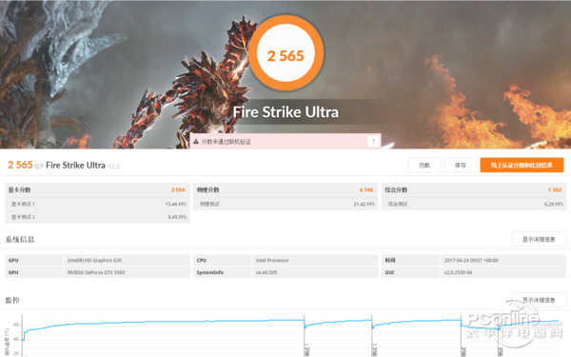Viewport: 571px width, 357px height.
Task: Select the 显卡分数 graphics score 2 554 header
Action: [x=97, y=189]
